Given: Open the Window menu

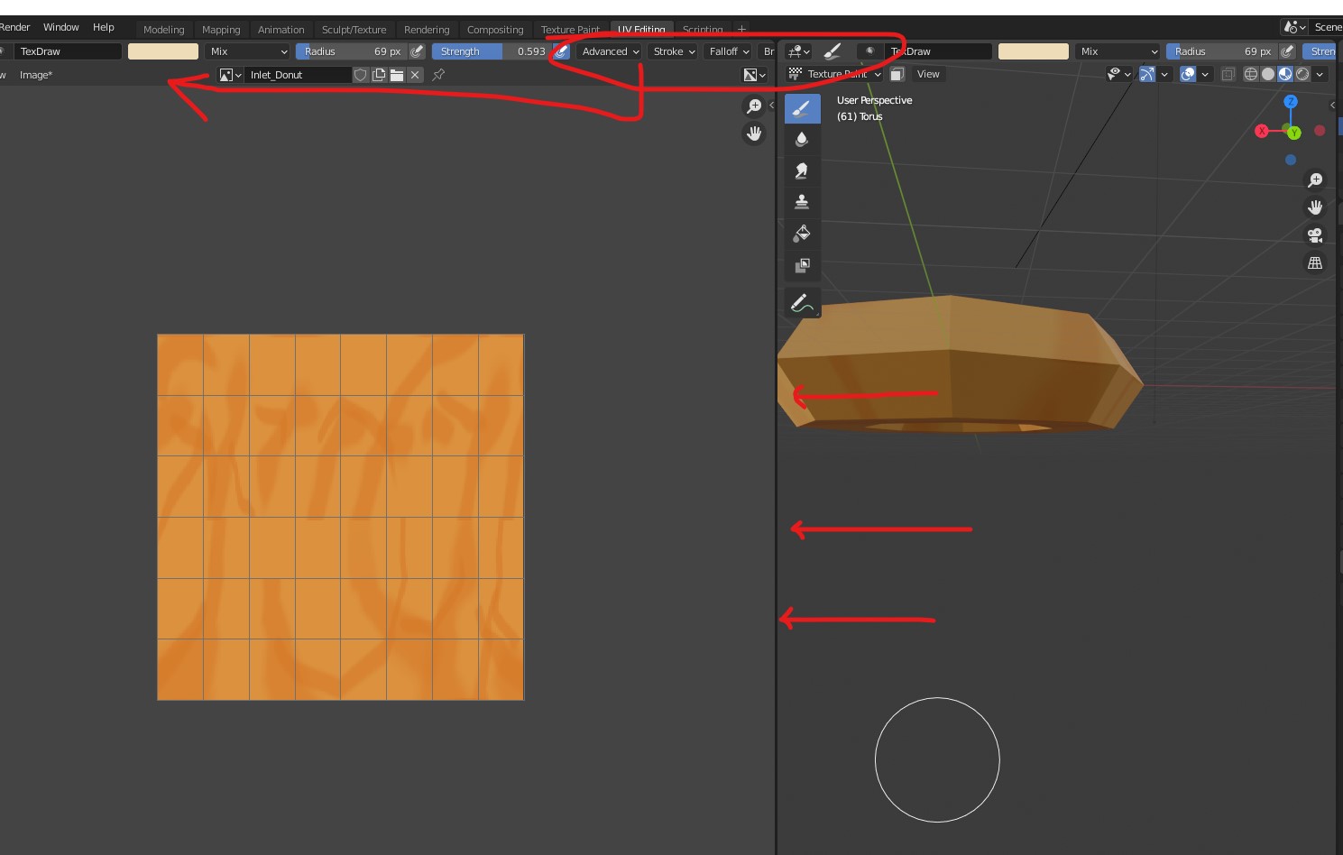Looking at the screenshot, I should click(61, 27).
